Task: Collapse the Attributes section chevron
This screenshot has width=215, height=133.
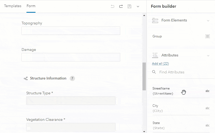Action: [x=208, y=55]
